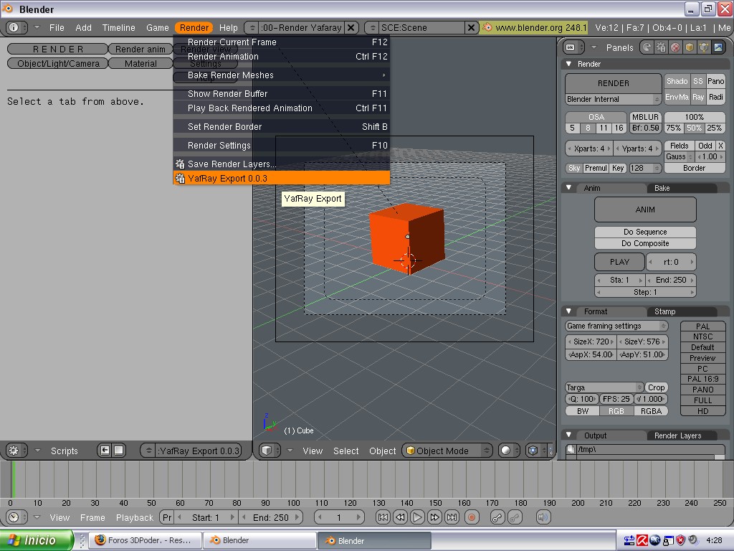Collapse the Output panel triangle
734x551 pixels.
tap(568, 435)
